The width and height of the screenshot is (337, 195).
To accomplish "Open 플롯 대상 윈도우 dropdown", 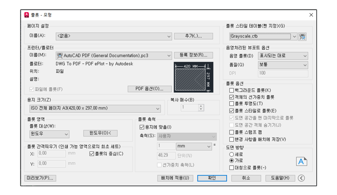I will (x=49, y=134).
